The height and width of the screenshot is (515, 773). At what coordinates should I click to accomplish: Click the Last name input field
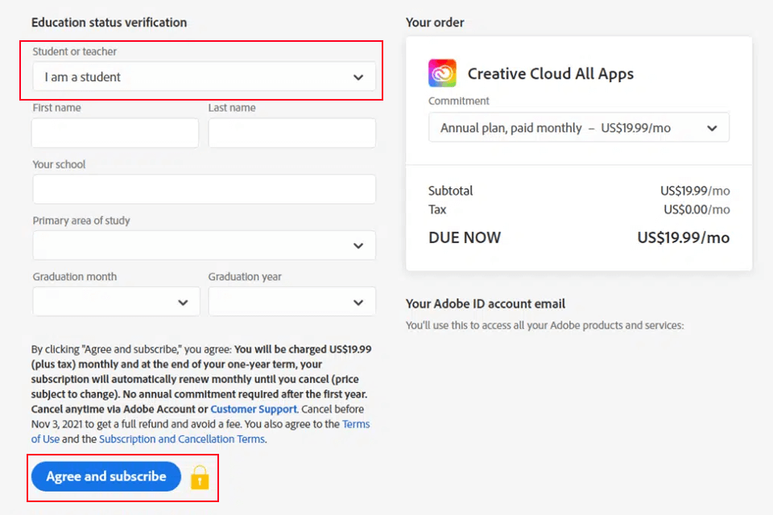(291, 133)
